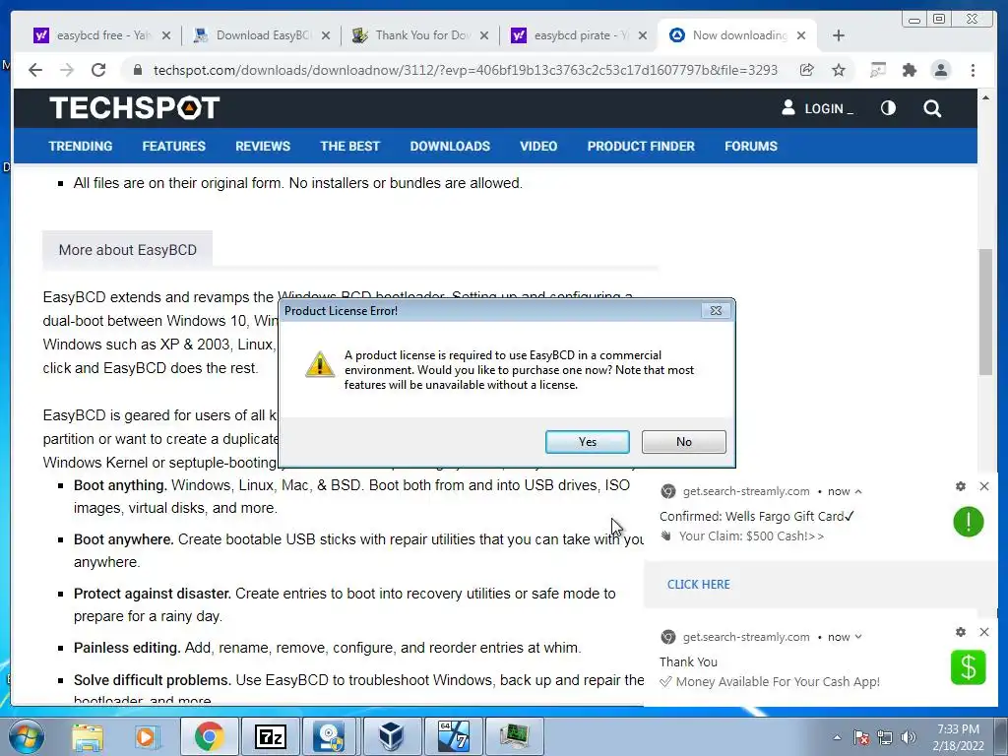Show hidden system tray icons arrow

(x=837, y=737)
